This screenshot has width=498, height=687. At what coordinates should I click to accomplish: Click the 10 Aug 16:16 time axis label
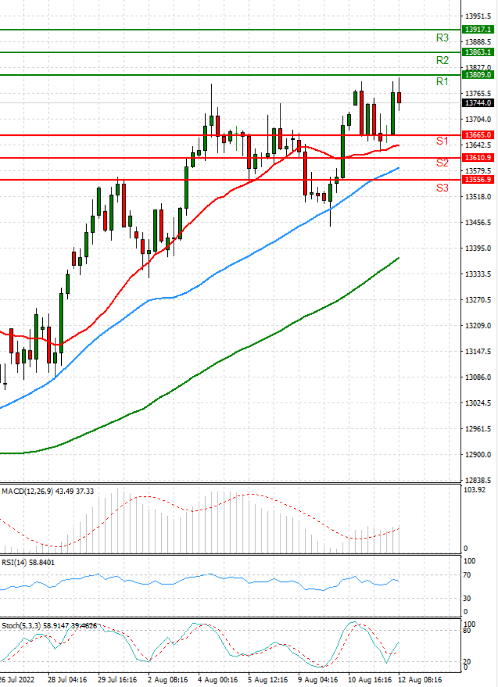pyautogui.click(x=370, y=680)
